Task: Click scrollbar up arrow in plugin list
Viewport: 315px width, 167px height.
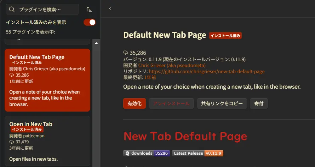Action: (96, 43)
